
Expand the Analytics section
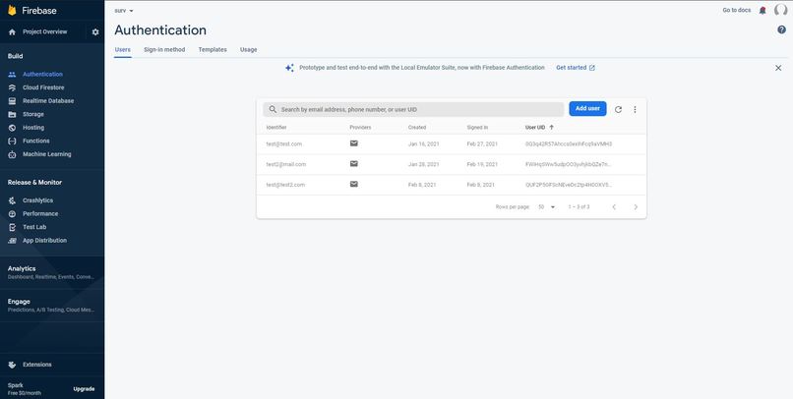pos(52,272)
